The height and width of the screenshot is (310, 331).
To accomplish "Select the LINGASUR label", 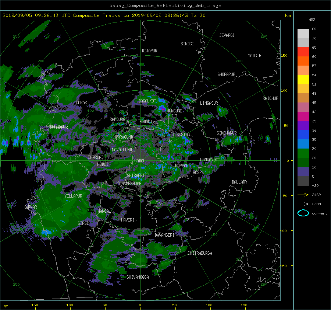I will (x=209, y=103).
